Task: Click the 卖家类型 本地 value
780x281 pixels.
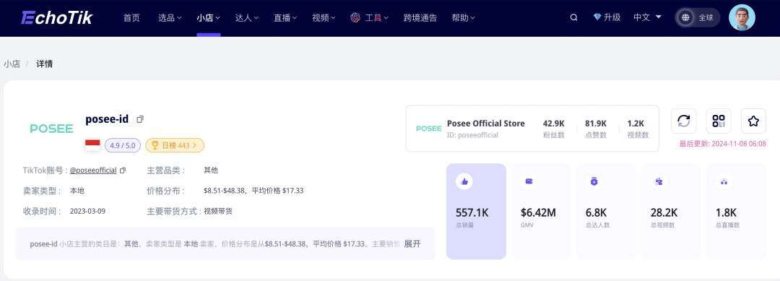Action: click(77, 191)
